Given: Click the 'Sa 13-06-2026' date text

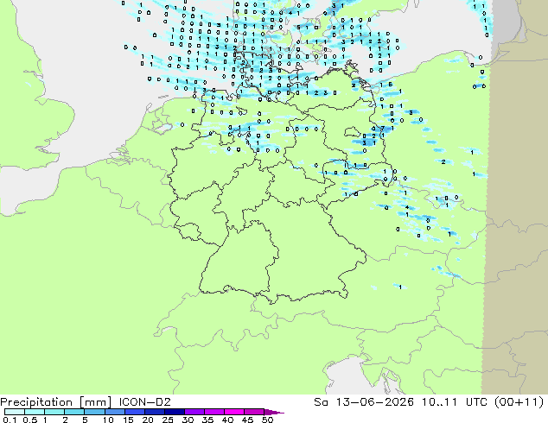Looking at the screenshot, I should pyautogui.click(x=364, y=402).
